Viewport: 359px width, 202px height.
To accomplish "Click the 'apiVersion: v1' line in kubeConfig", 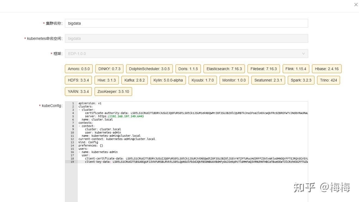I will 90,103.
